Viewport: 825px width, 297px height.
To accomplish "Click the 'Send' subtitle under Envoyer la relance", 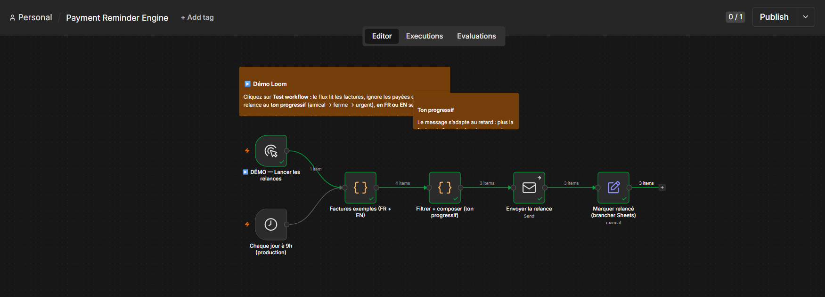I will pyautogui.click(x=529, y=216).
